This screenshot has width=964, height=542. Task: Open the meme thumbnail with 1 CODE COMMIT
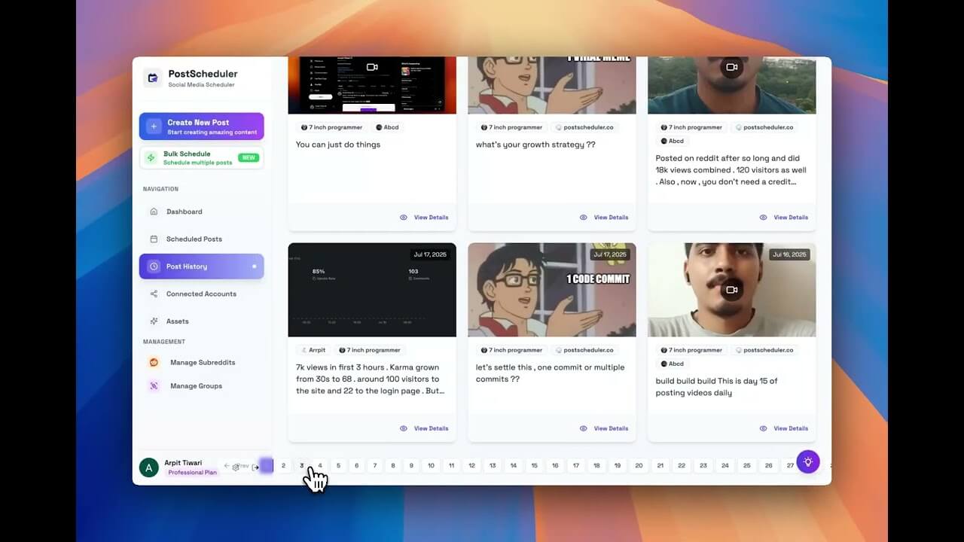[x=552, y=289]
